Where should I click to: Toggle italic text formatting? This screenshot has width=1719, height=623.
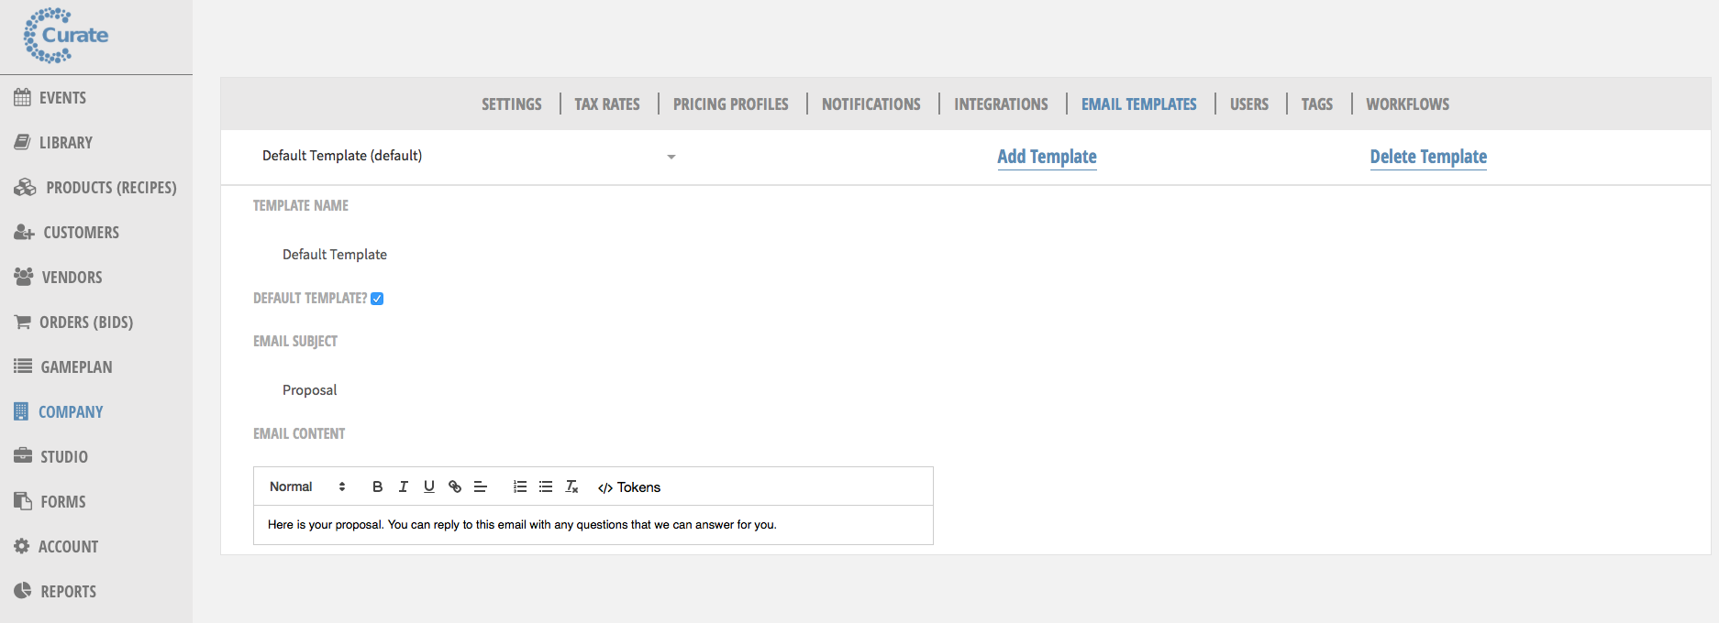click(404, 486)
